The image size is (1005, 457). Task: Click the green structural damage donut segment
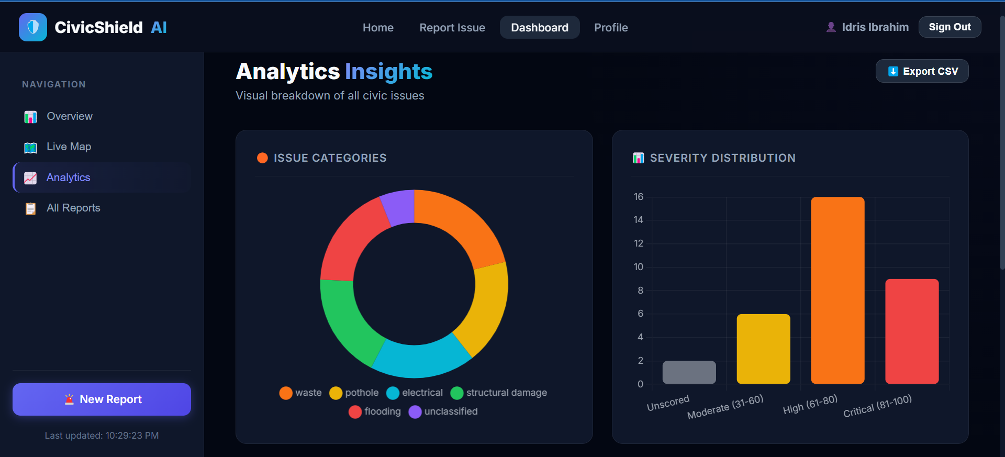[x=345, y=323]
